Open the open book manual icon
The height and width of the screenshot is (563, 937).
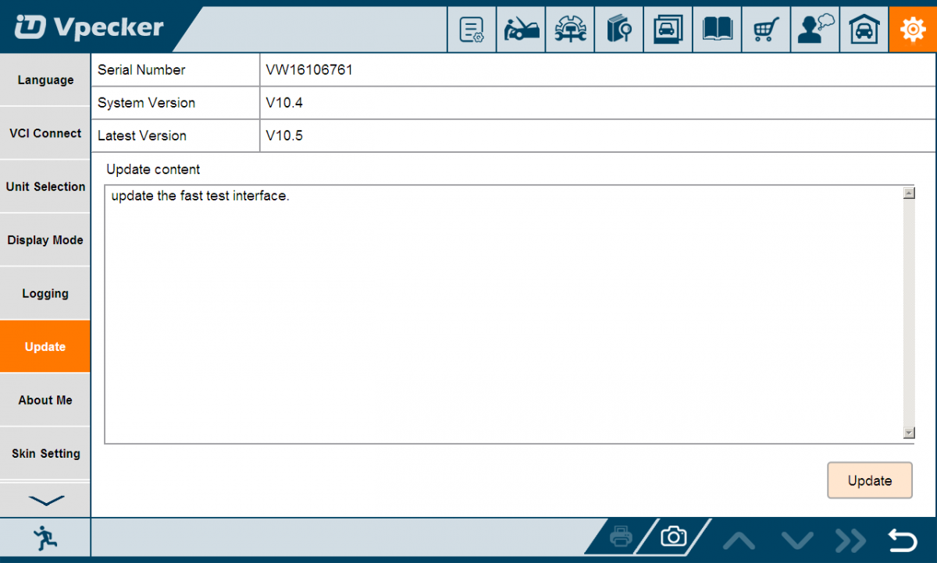[x=718, y=30]
